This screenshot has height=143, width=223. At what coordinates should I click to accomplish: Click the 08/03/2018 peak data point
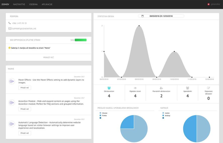139,26
